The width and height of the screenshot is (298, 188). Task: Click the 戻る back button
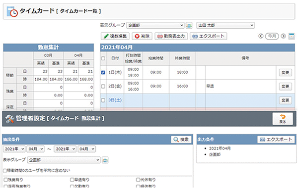tap(283, 119)
